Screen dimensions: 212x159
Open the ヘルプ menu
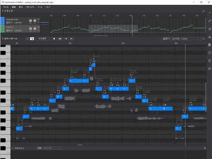point(48,7)
